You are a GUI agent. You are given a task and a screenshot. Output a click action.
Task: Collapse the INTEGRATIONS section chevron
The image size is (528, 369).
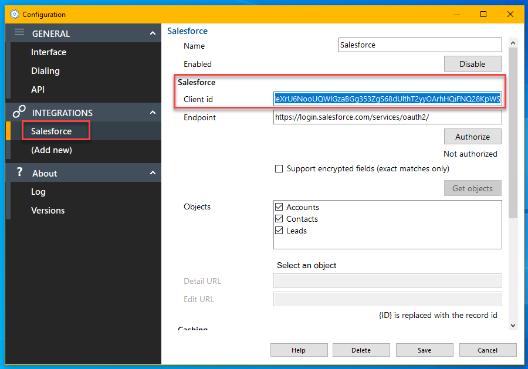click(153, 113)
